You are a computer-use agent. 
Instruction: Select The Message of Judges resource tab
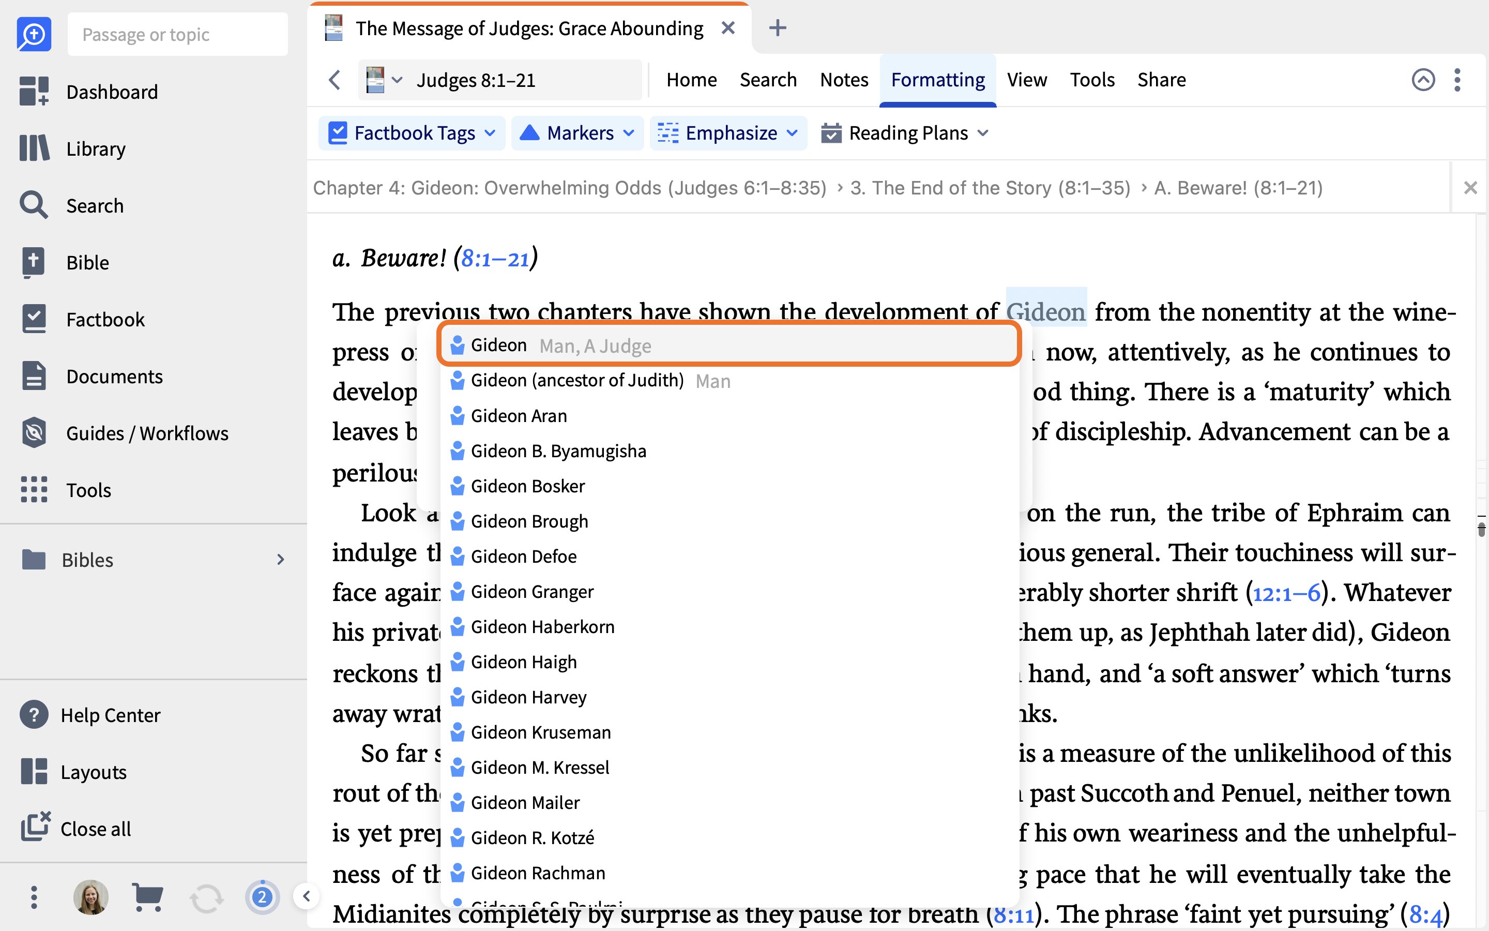pyautogui.click(x=530, y=28)
